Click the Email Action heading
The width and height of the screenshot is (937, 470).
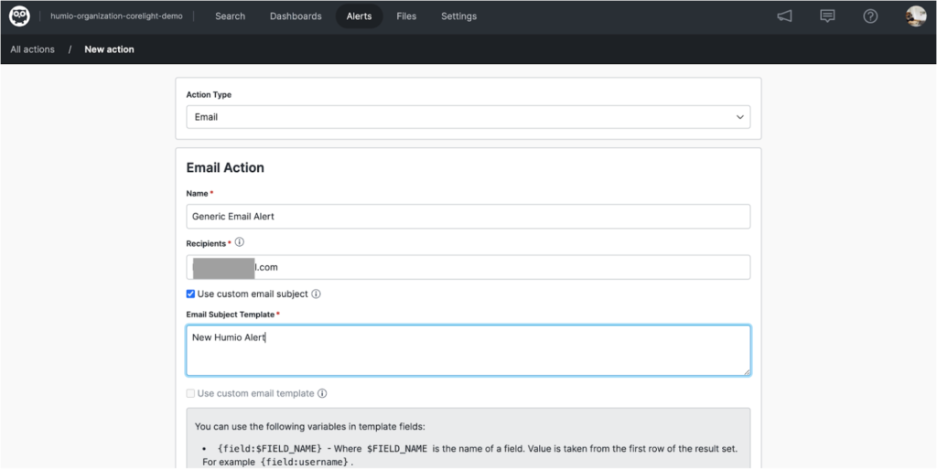click(225, 168)
